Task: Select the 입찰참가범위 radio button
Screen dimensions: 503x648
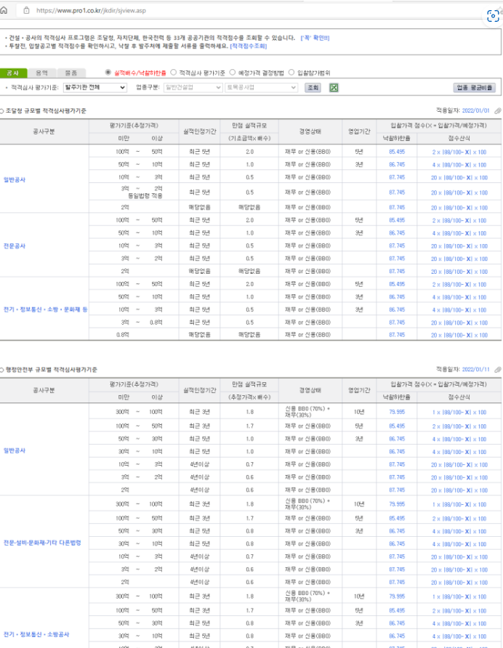Action: pos(291,73)
